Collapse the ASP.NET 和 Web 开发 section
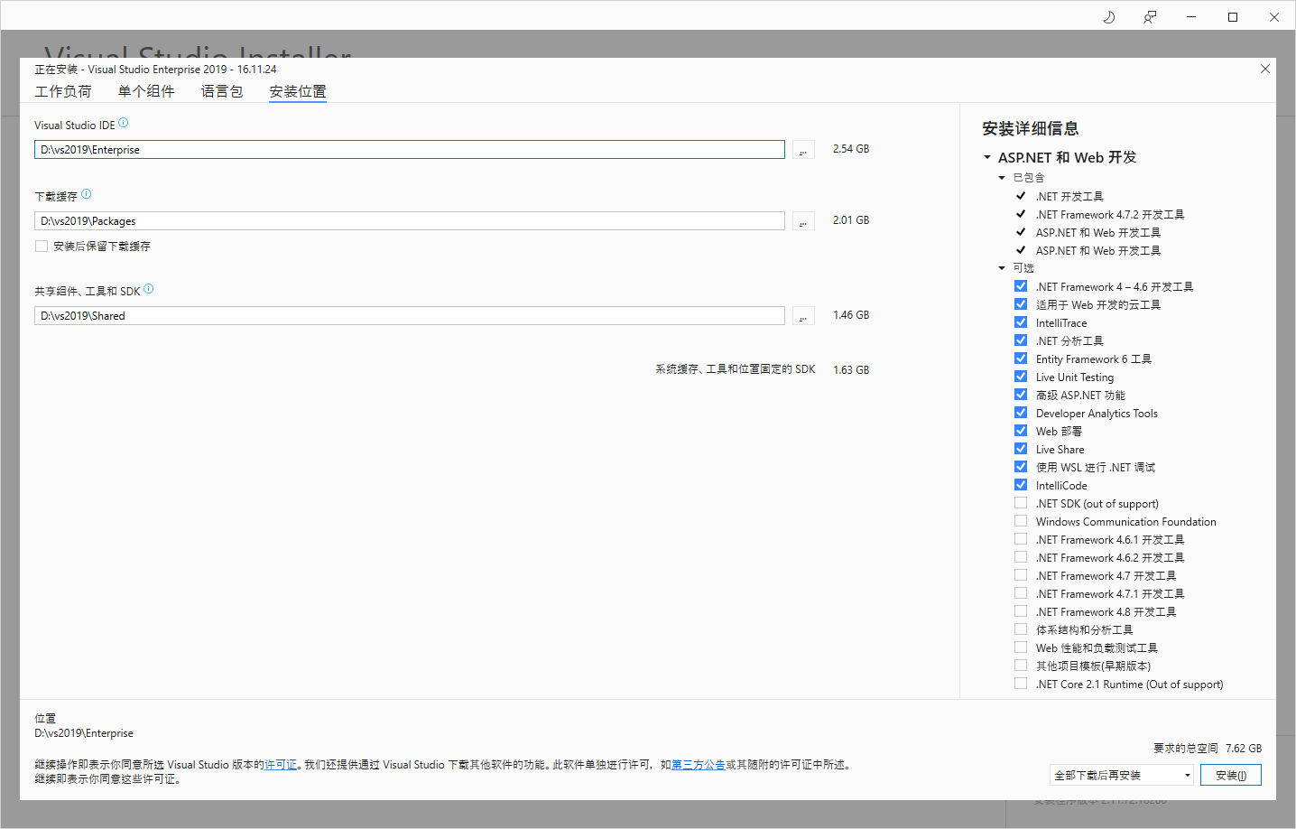The image size is (1296, 829). coord(986,156)
